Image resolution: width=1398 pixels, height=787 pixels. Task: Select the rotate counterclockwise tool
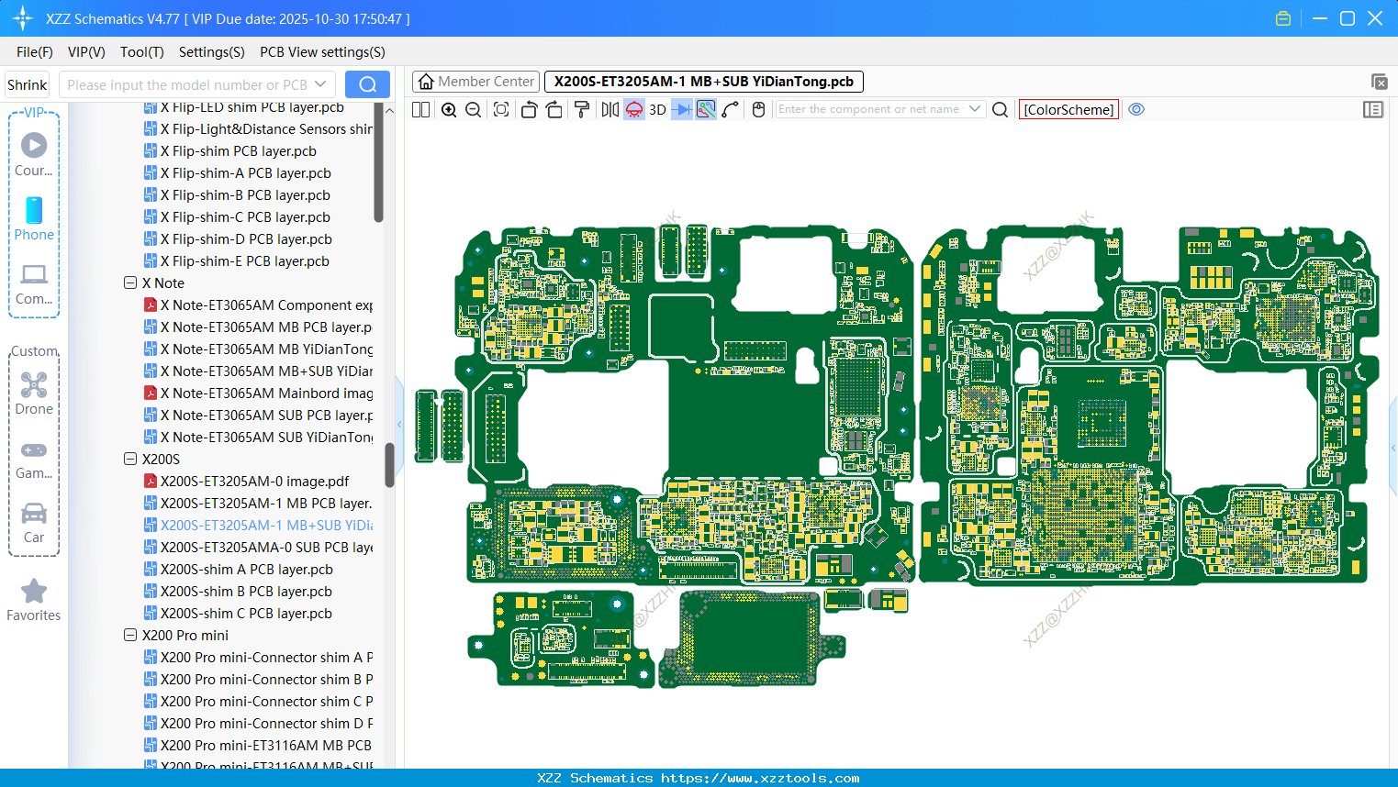(529, 109)
